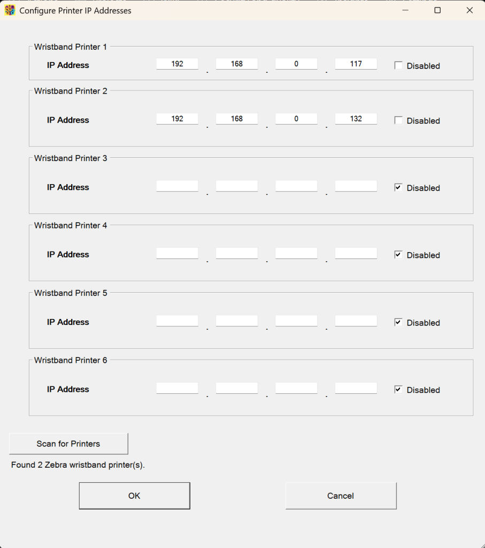This screenshot has height=548, width=485.
Task: Maximize the Configure Printer IP Addresses window
Action: (x=437, y=10)
